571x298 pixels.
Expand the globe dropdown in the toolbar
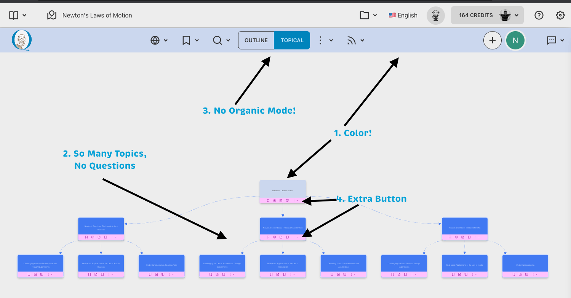159,40
